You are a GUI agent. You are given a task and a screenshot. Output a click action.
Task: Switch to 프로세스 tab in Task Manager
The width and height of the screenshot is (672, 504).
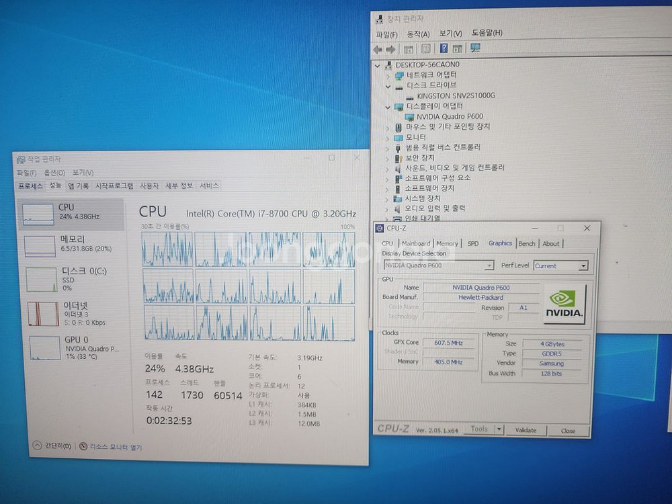[30, 186]
